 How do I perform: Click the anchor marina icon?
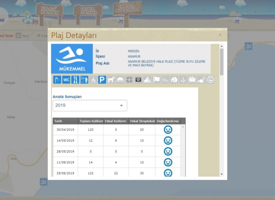click(183, 79)
